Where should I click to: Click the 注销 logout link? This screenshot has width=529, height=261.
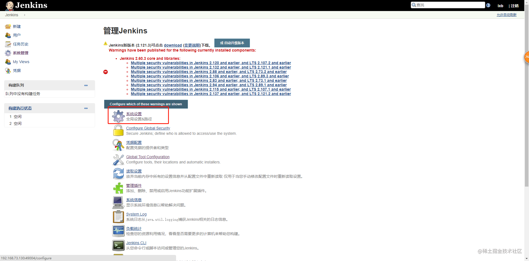(515, 6)
